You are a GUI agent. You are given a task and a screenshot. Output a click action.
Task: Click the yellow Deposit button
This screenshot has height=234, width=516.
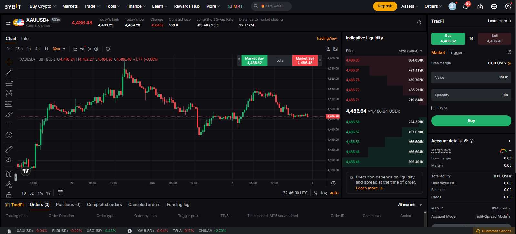pyautogui.click(x=385, y=6)
